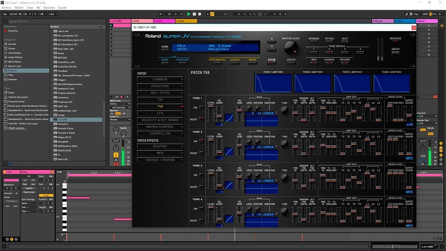Open the KEYBOARD panel button
The image size is (446, 251).
pyautogui.click(x=314, y=42)
